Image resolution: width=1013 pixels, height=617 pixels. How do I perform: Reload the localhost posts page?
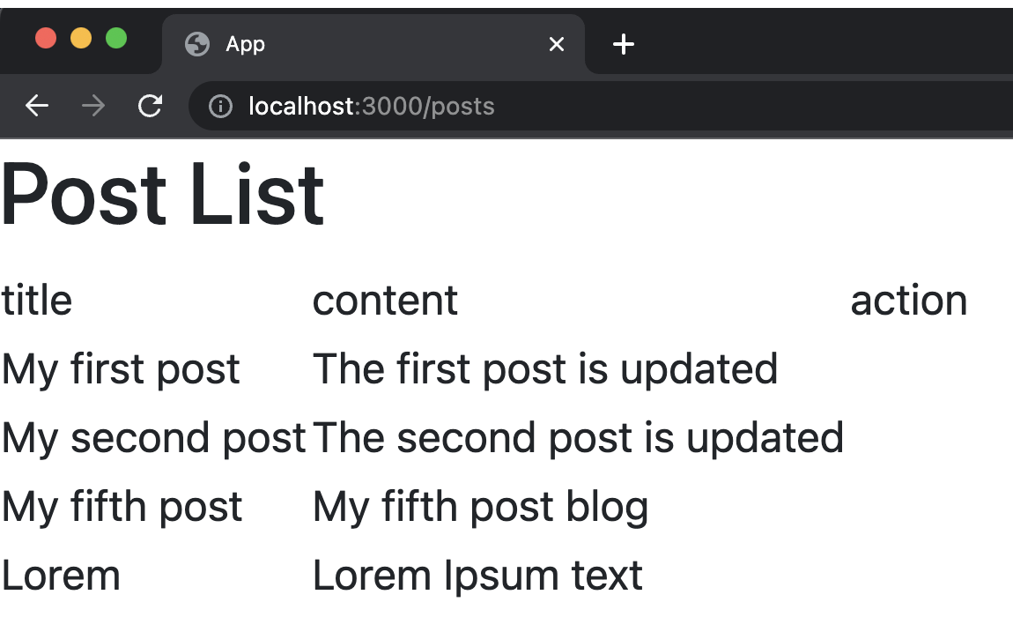[x=151, y=107]
